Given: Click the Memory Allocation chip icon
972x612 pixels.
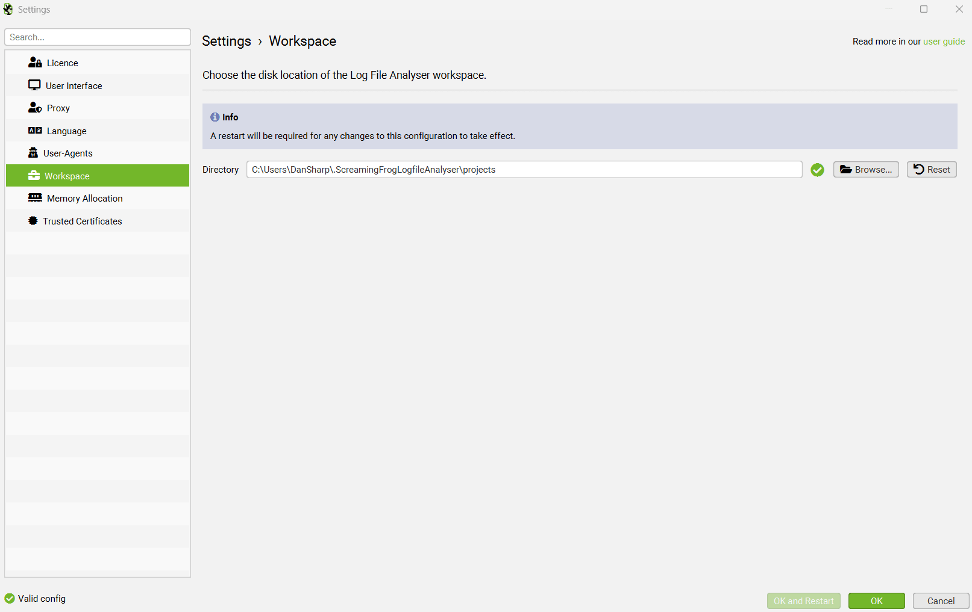Looking at the screenshot, I should click(35, 198).
